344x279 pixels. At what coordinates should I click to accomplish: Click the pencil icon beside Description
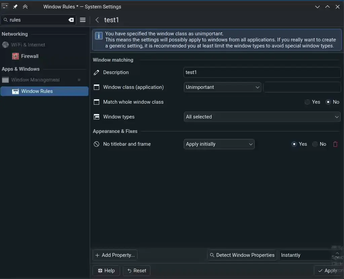coord(97,72)
